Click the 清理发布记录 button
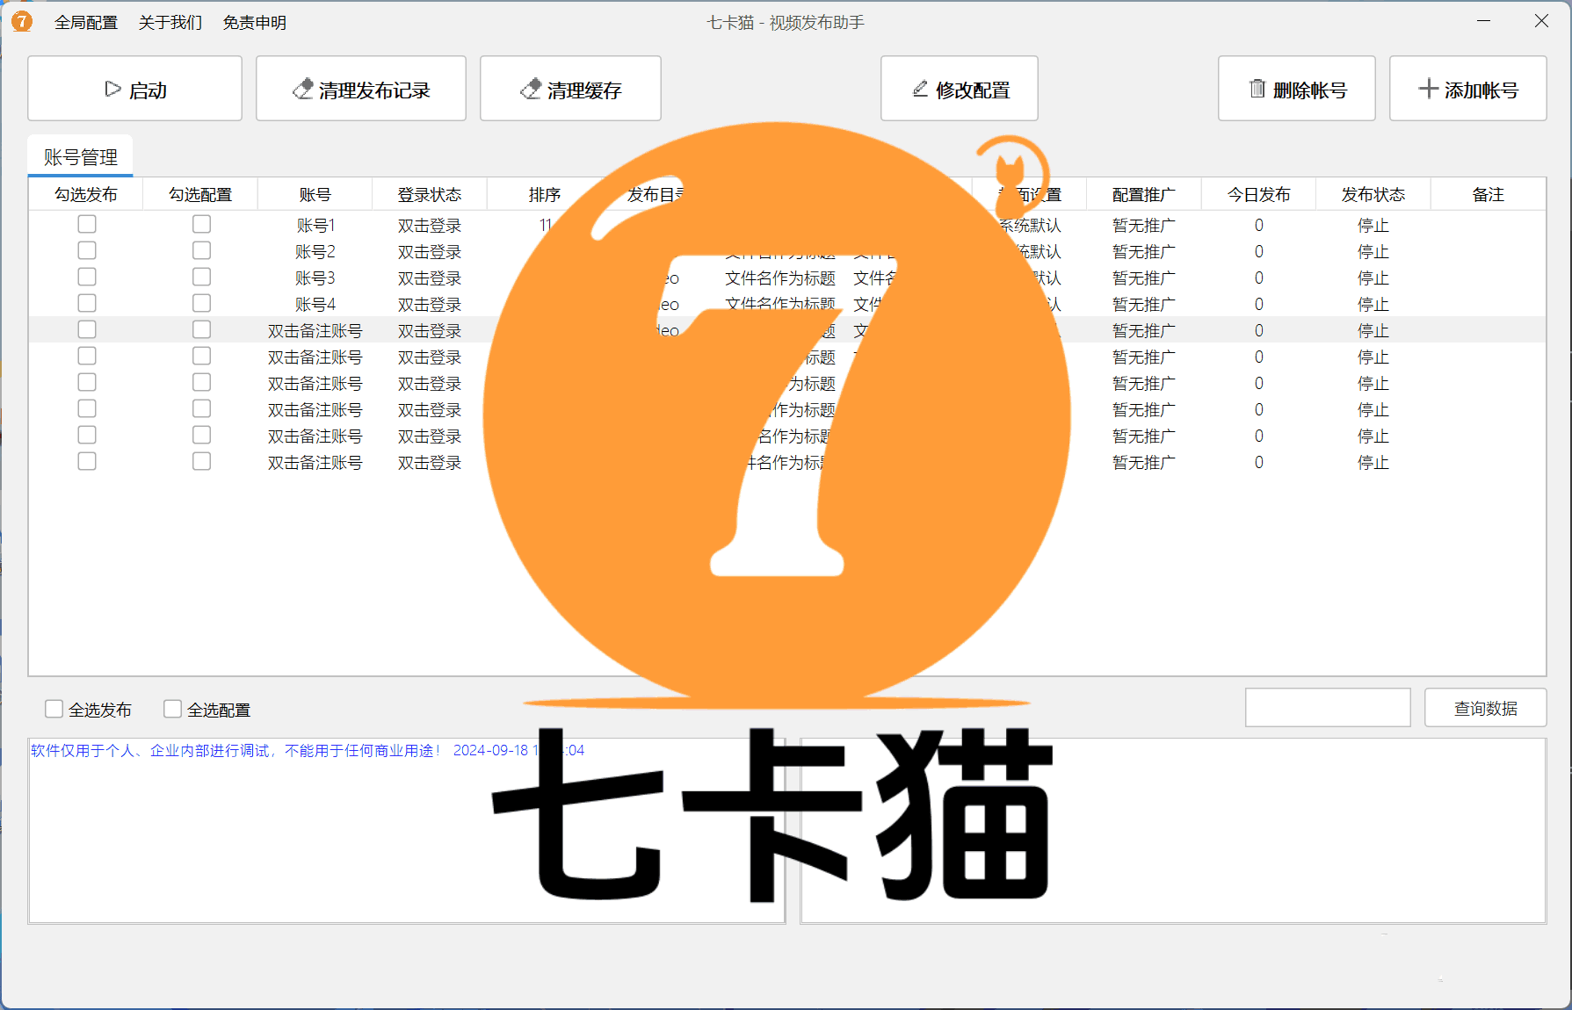The image size is (1572, 1010). click(361, 89)
